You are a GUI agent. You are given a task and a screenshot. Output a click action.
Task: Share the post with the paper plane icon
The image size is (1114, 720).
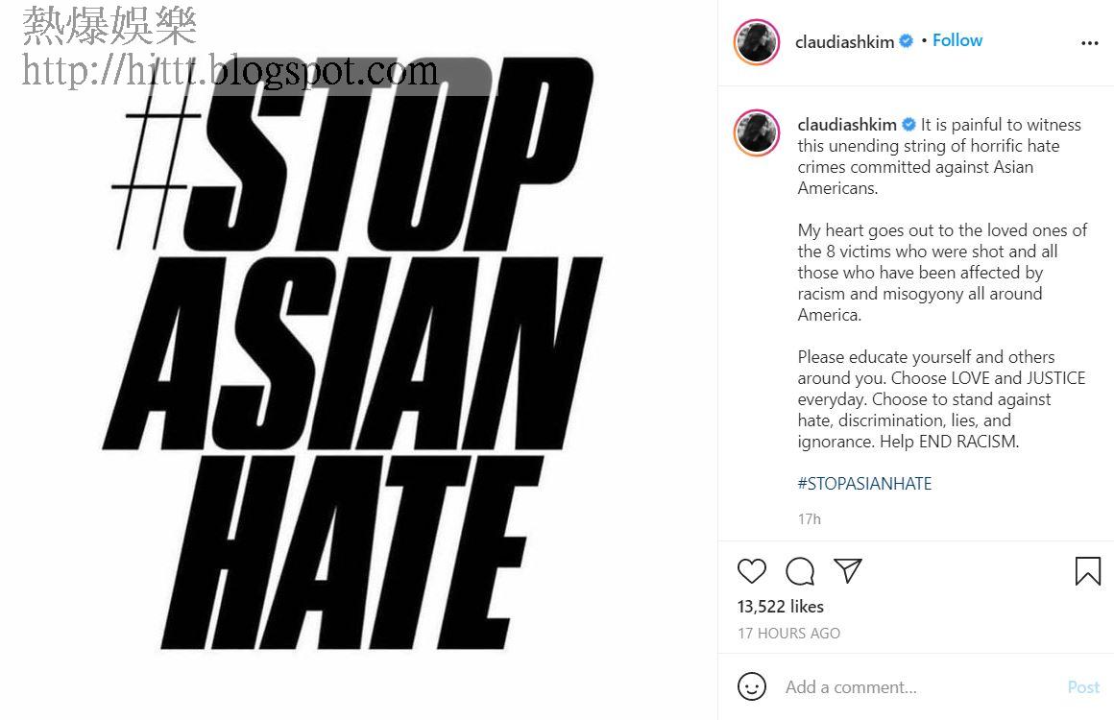(x=848, y=570)
